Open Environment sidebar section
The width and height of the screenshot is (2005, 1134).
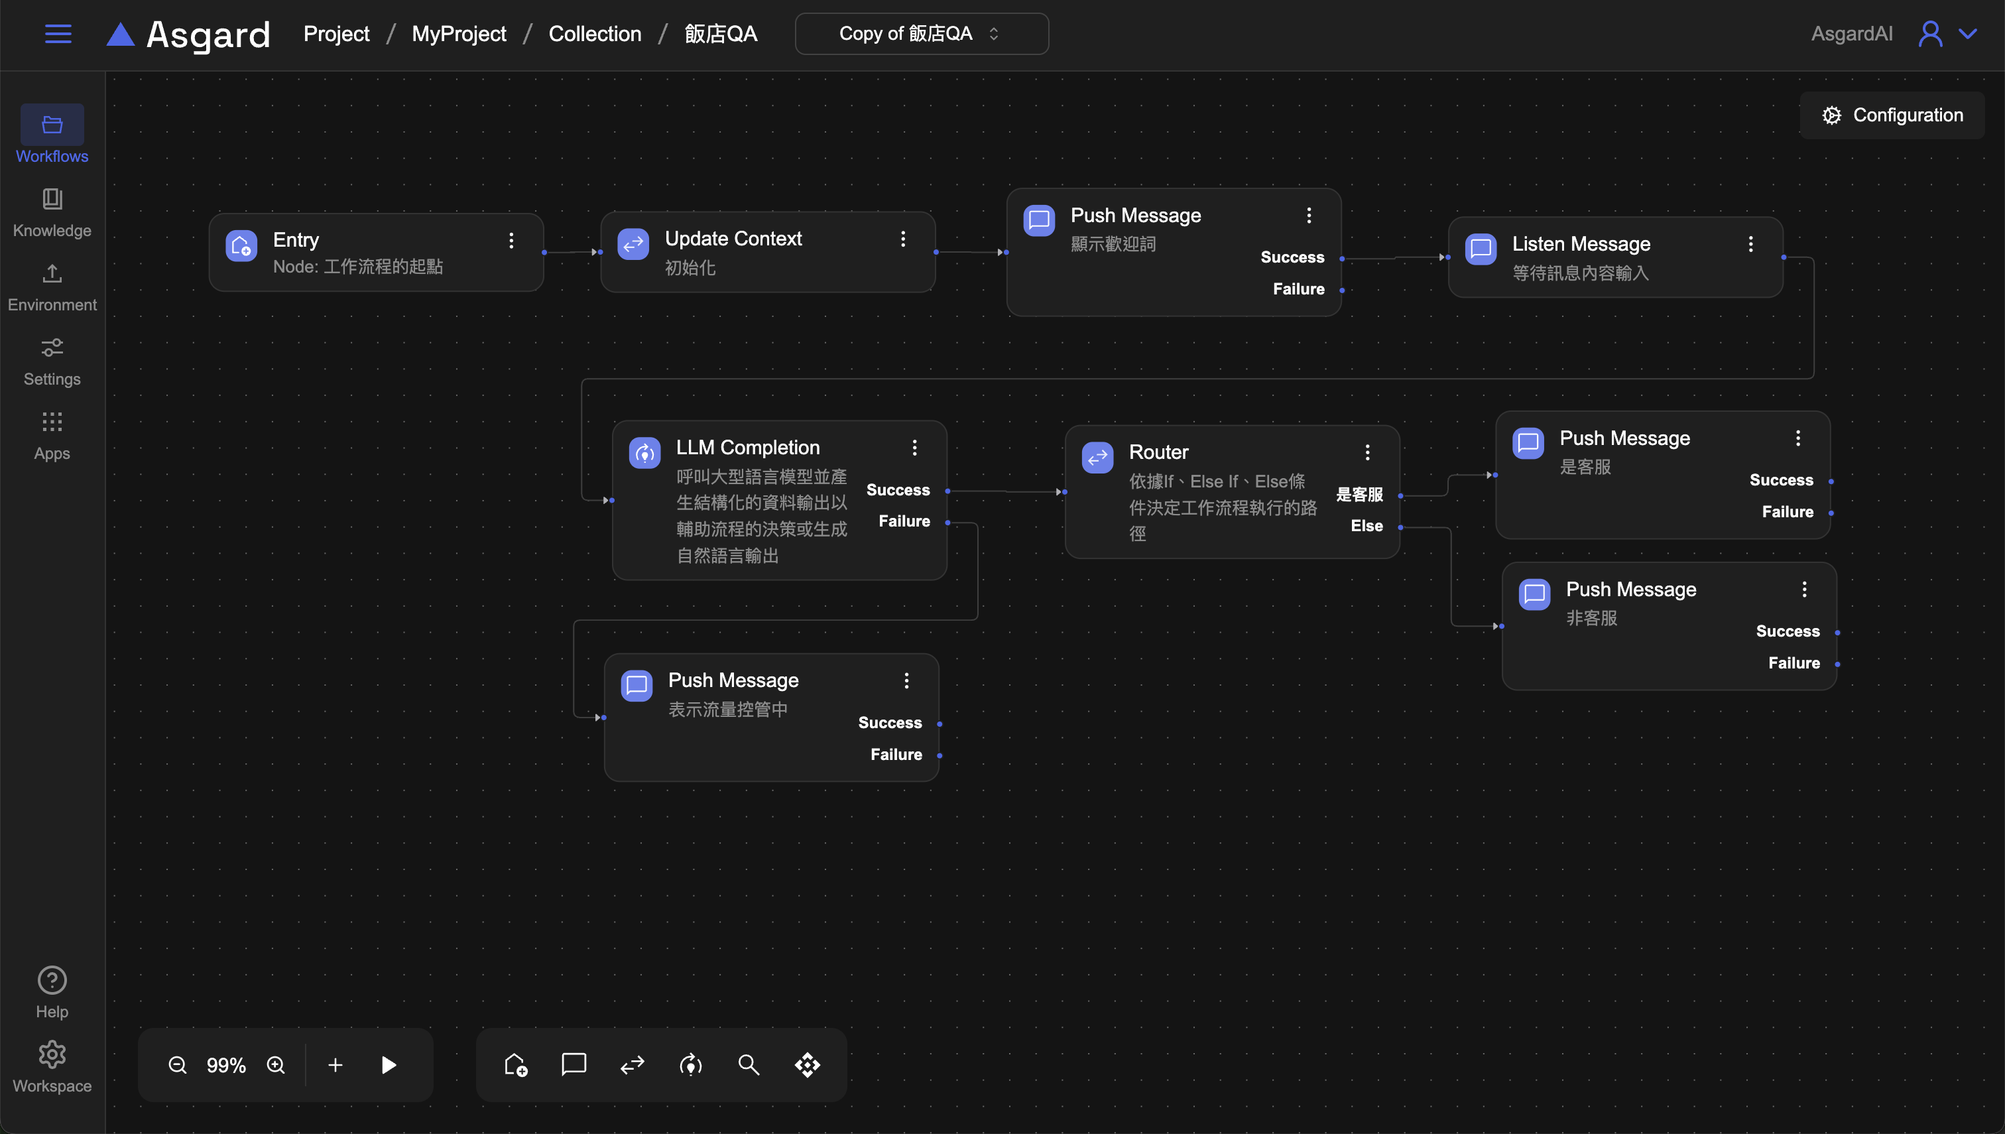[x=52, y=286]
